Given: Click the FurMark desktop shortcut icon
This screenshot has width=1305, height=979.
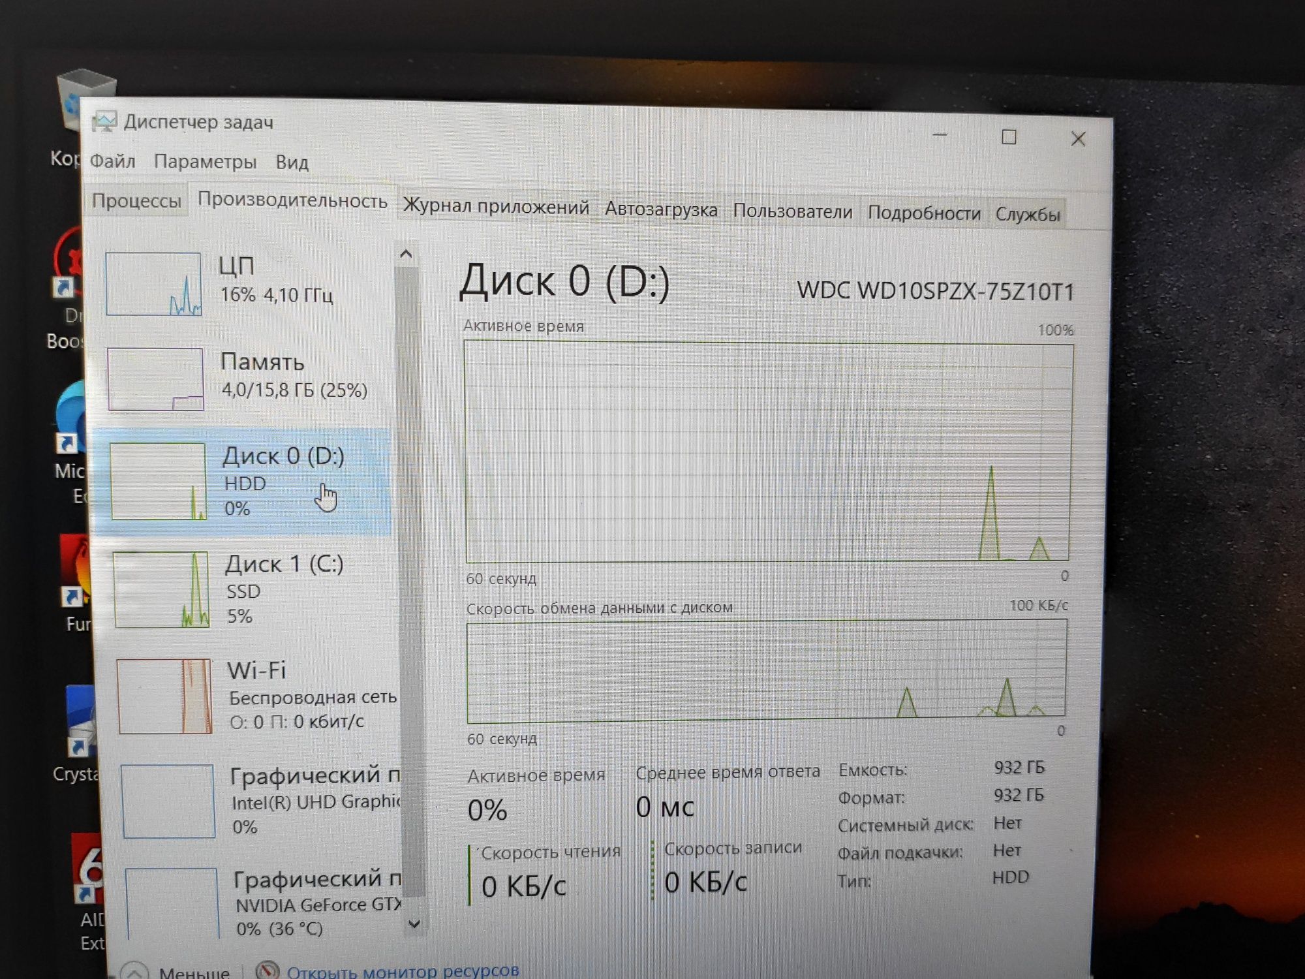Looking at the screenshot, I should [75, 571].
